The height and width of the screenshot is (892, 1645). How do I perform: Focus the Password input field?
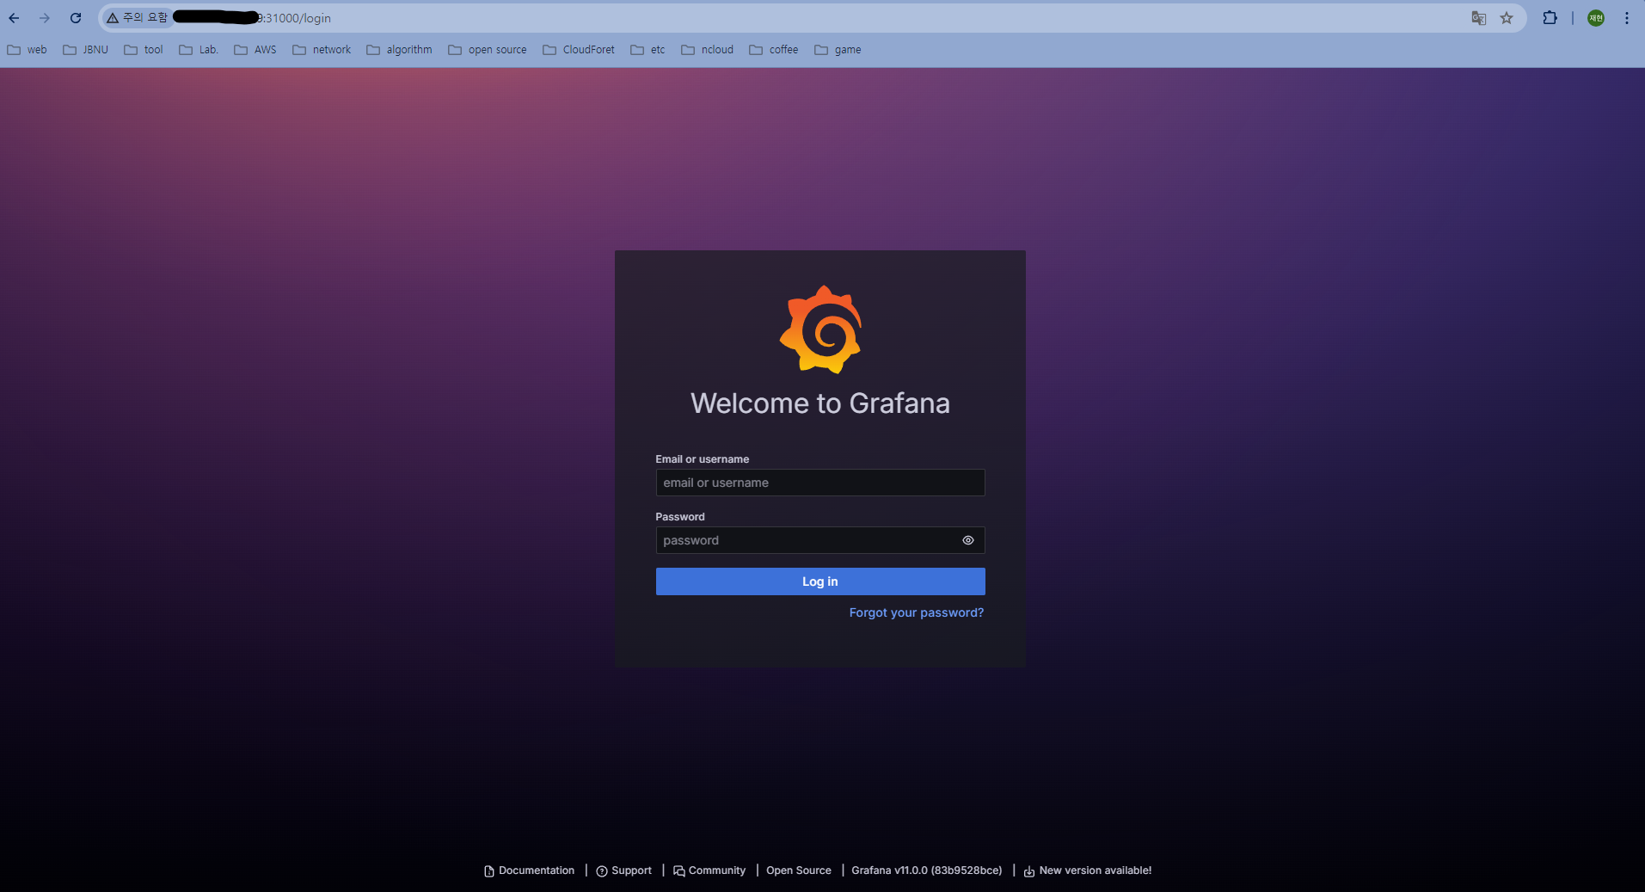coord(820,540)
